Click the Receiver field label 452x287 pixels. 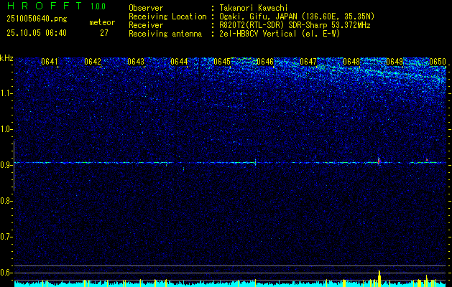146,25
